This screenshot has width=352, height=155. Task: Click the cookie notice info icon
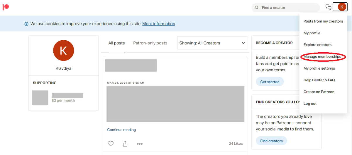pos(26,24)
